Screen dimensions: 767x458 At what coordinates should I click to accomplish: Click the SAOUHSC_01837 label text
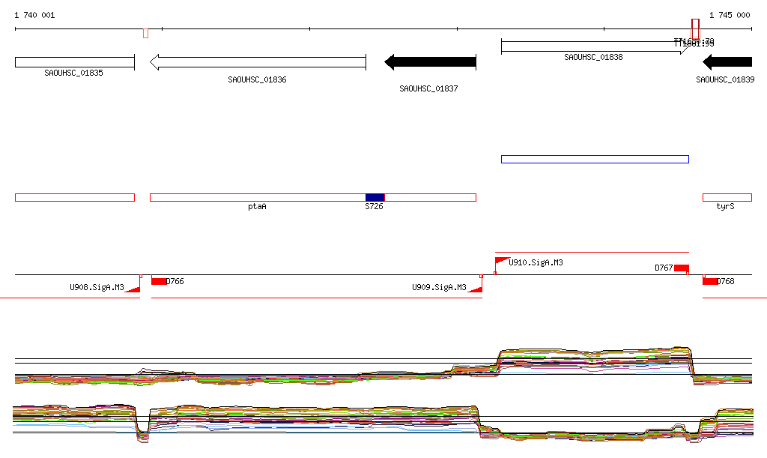point(428,88)
